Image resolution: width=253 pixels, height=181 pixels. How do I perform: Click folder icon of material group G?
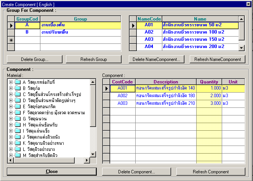coord(18,119)
